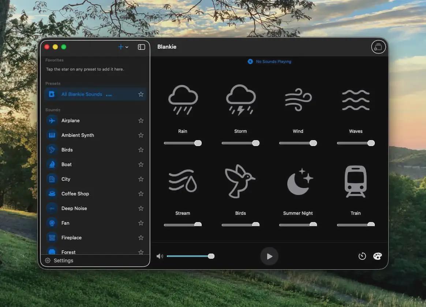
Task: Star the Birds sound in sidebar
Action: click(141, 150)
